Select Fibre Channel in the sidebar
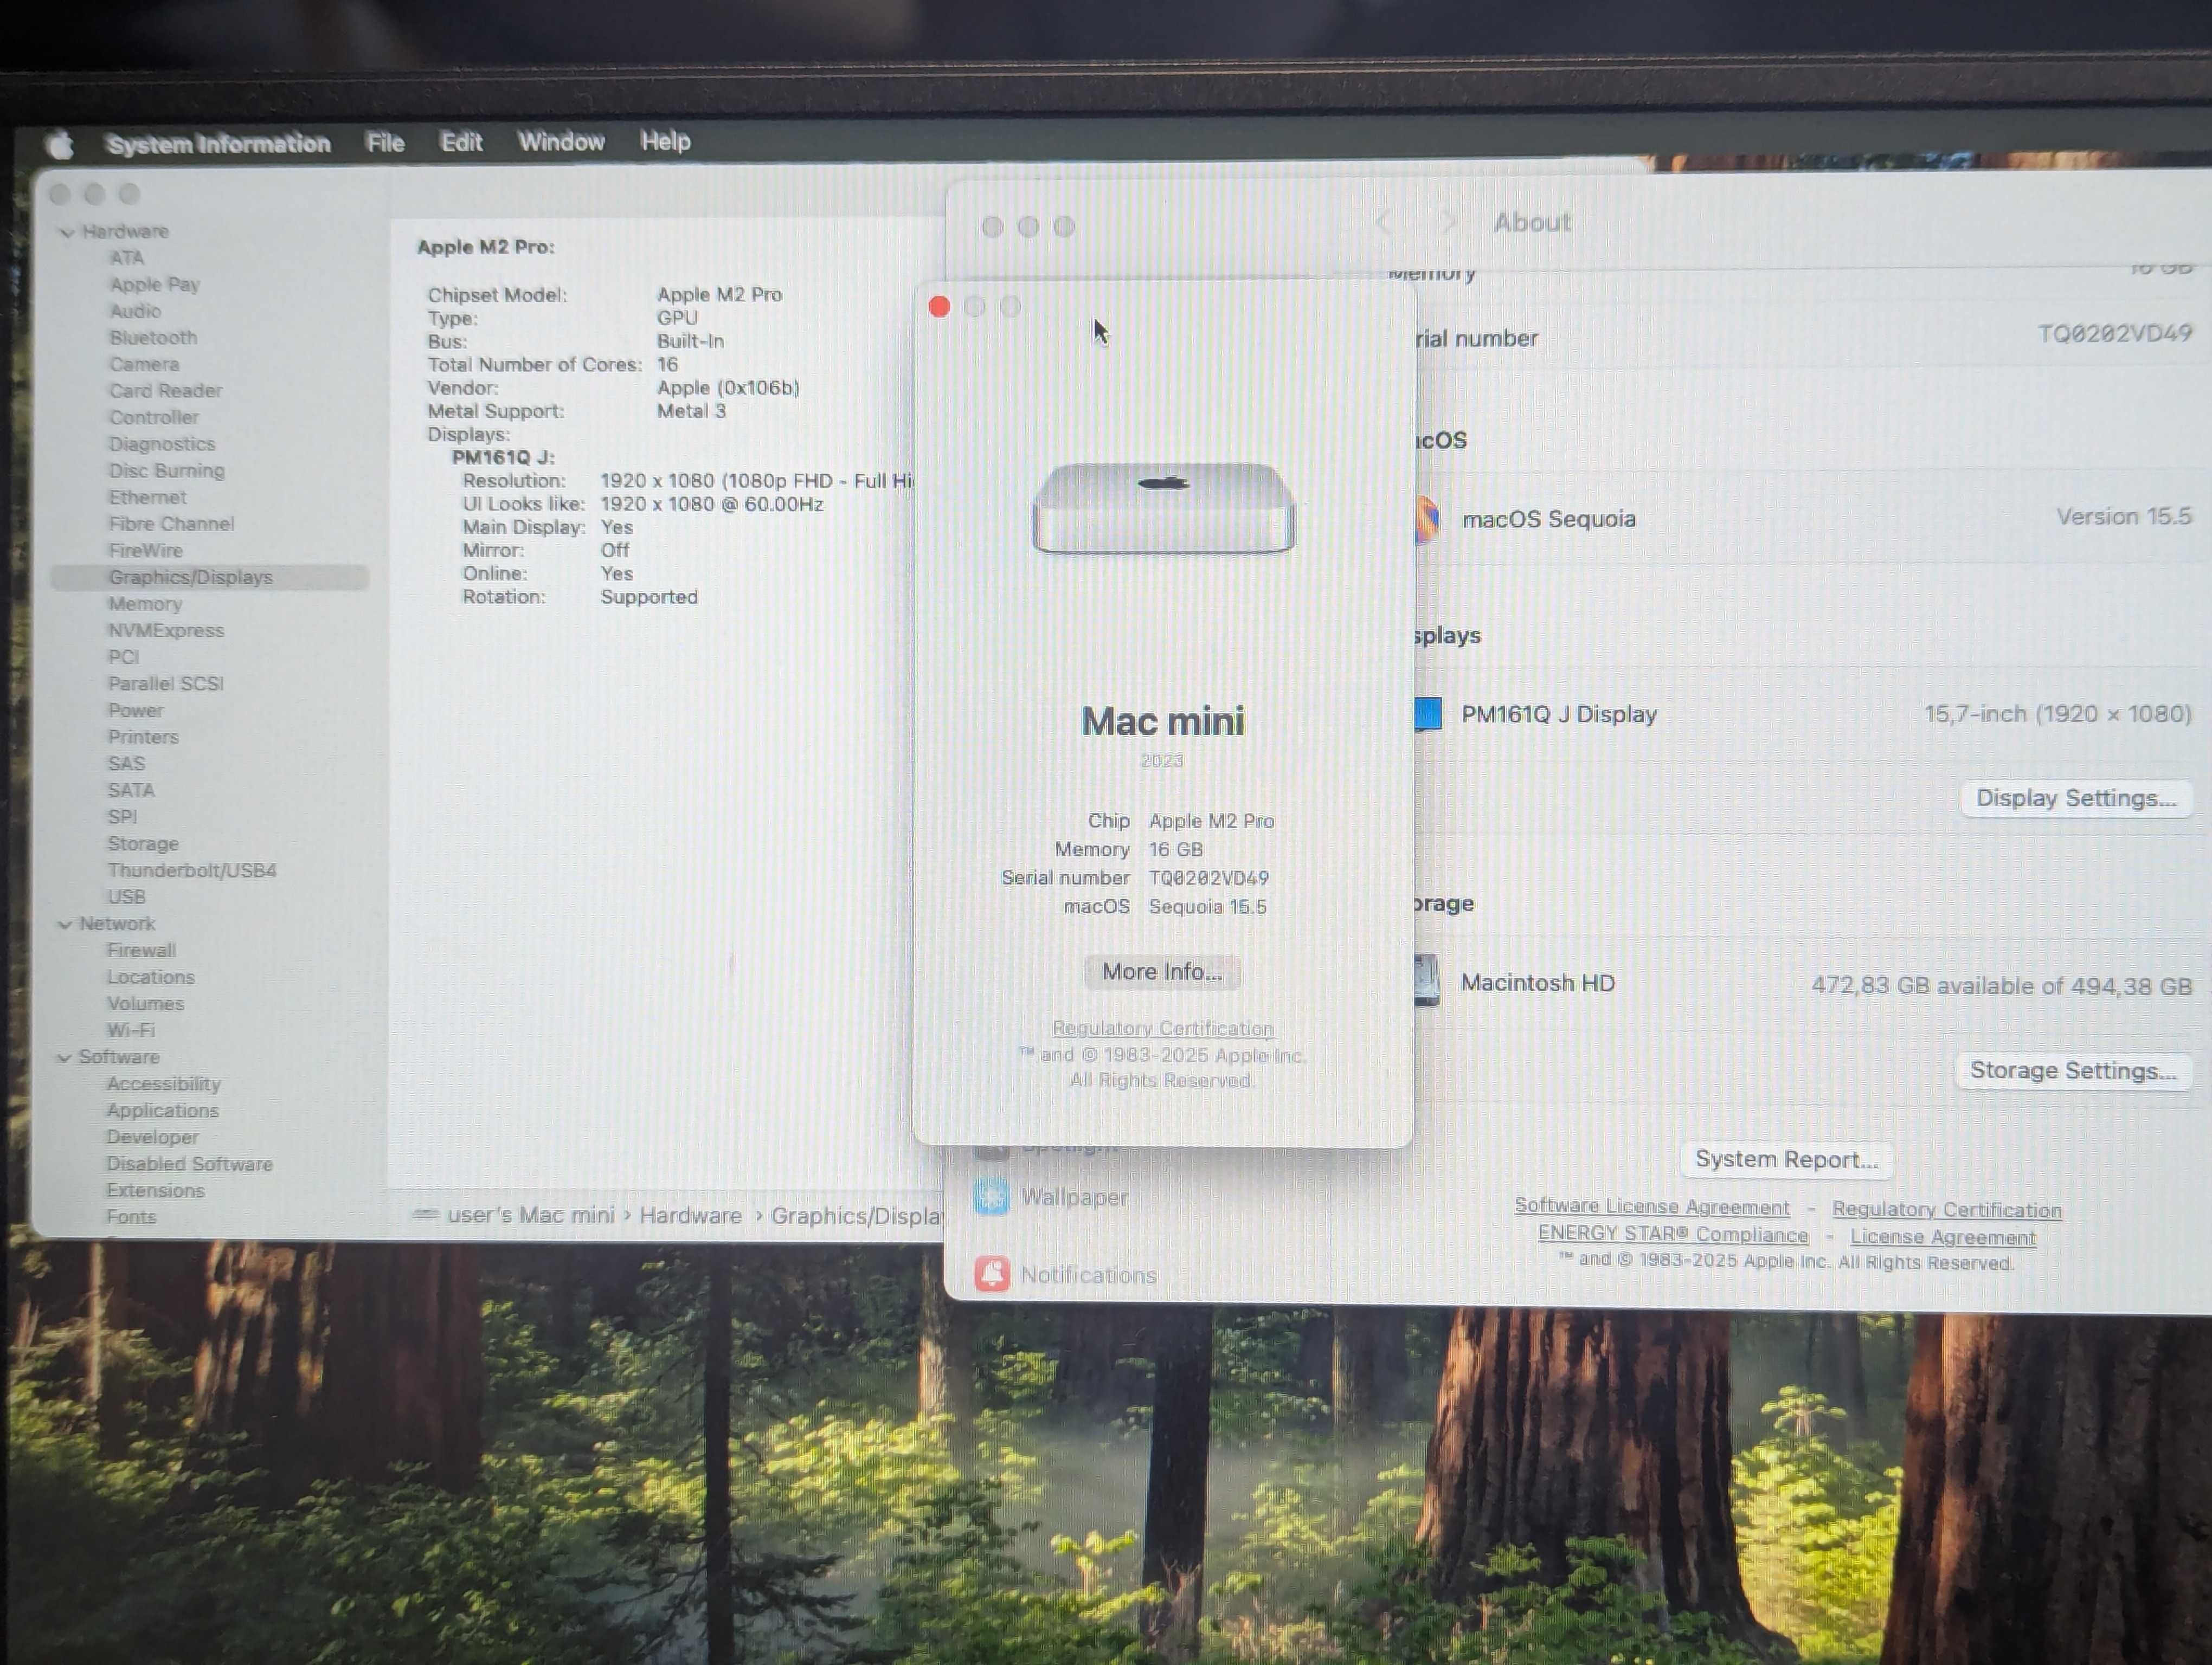 pos(171,524)
